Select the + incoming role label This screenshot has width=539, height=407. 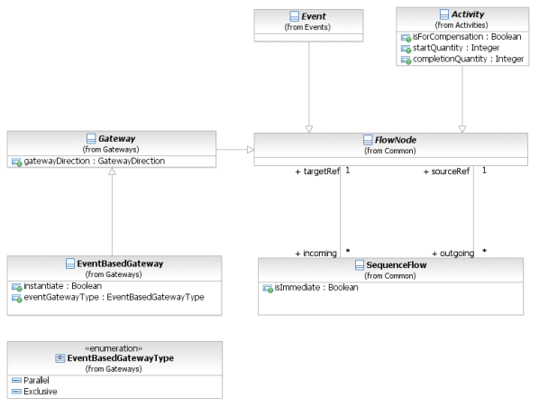coord(315,254)
